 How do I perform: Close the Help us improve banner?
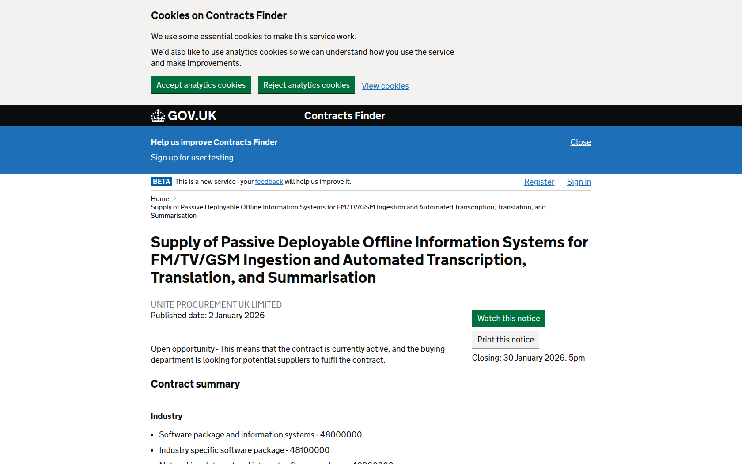tap(580, 142)
